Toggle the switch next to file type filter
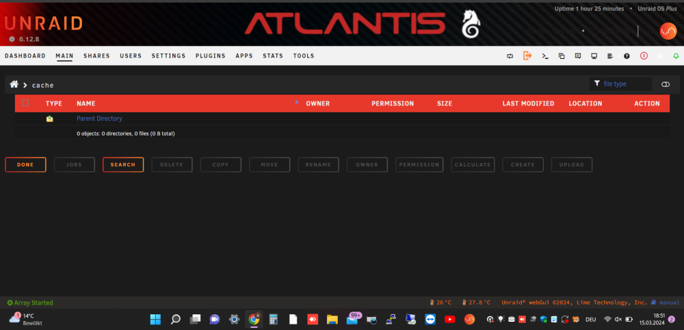 pyautogui.click(x=666, y=84)
